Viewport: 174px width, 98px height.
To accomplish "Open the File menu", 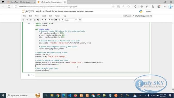I will 24,16.
